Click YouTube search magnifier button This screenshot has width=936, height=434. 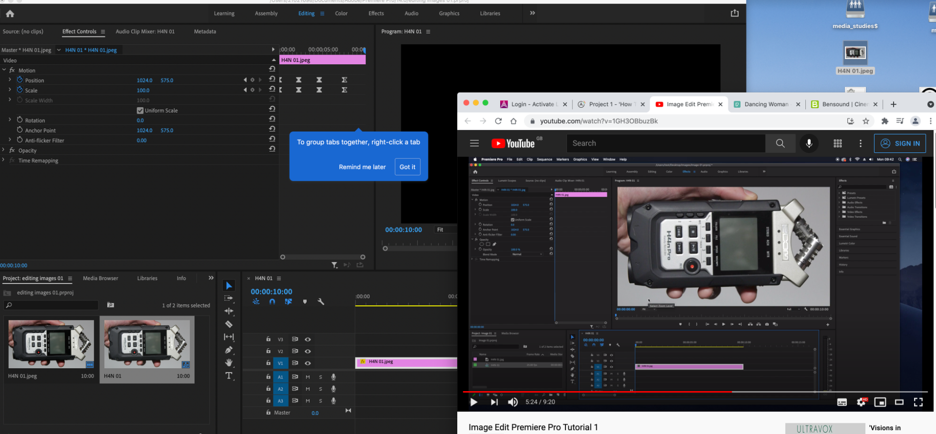pyautogui.click(x=780, y=143)
